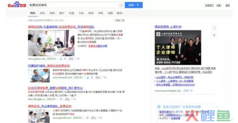Expand dropdown arrow in www.lawyerlai.com row
Image resolution: width=238 pixels, height=123 pixels.
click(x=85, y=78)
